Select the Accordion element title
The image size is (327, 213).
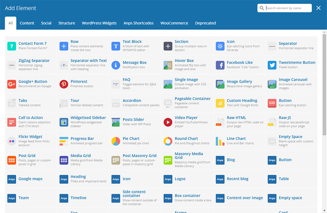[132, 100]
